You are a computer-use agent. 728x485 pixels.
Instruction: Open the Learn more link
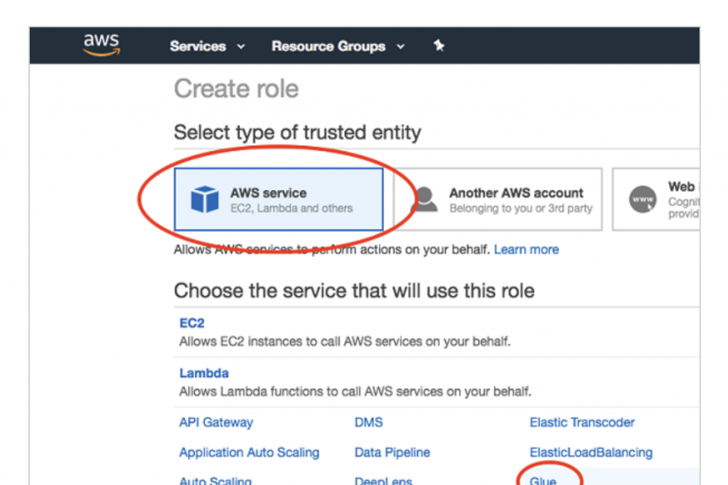tap(526, 250)
